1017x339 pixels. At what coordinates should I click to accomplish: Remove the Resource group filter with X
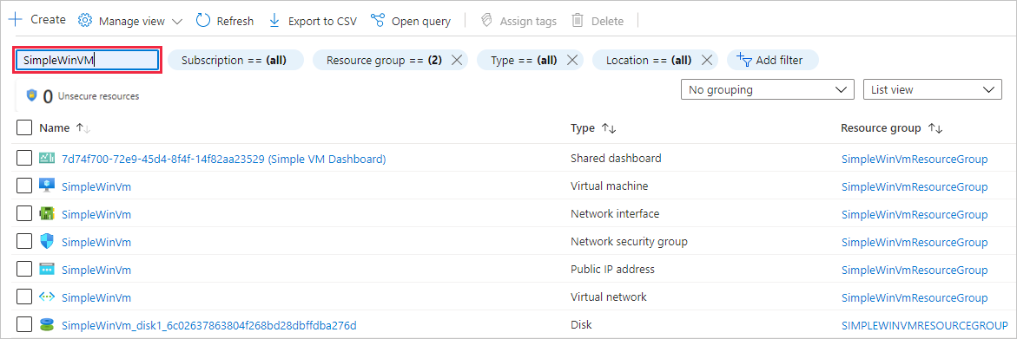pyautogui.click(x=457, y=60)
